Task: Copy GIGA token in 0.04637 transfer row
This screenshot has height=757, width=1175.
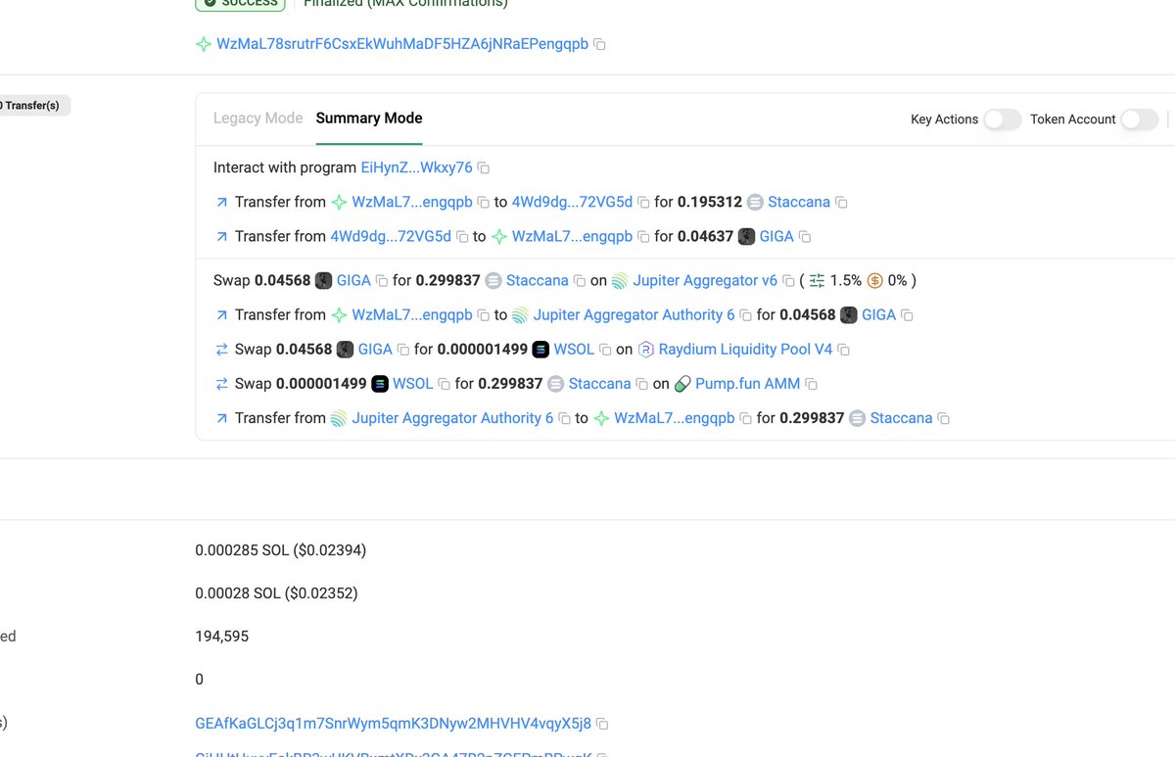Action: pyautogui.click(x=805, y=237)
